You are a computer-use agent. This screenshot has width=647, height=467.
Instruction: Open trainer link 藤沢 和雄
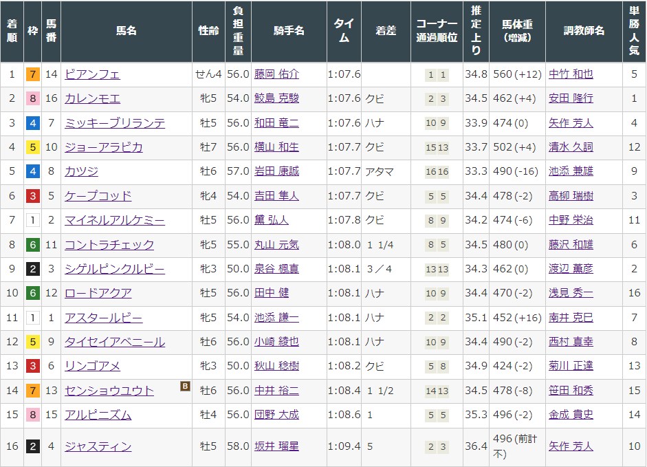pos(571,245)
